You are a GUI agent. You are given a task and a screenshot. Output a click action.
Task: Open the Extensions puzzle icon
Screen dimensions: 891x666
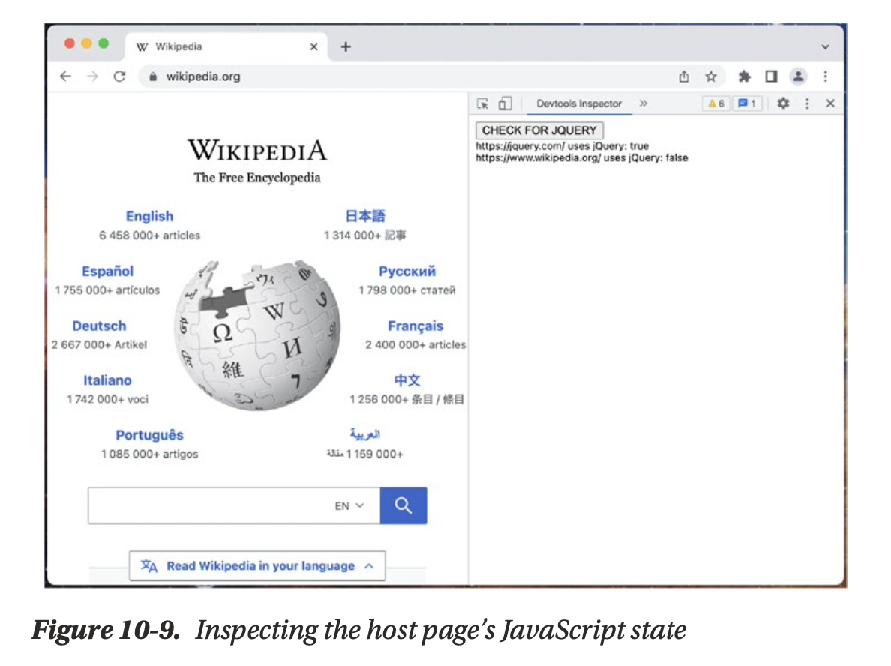744,76
